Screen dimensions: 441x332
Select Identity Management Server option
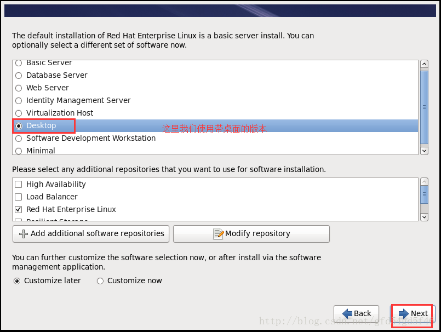19,101
